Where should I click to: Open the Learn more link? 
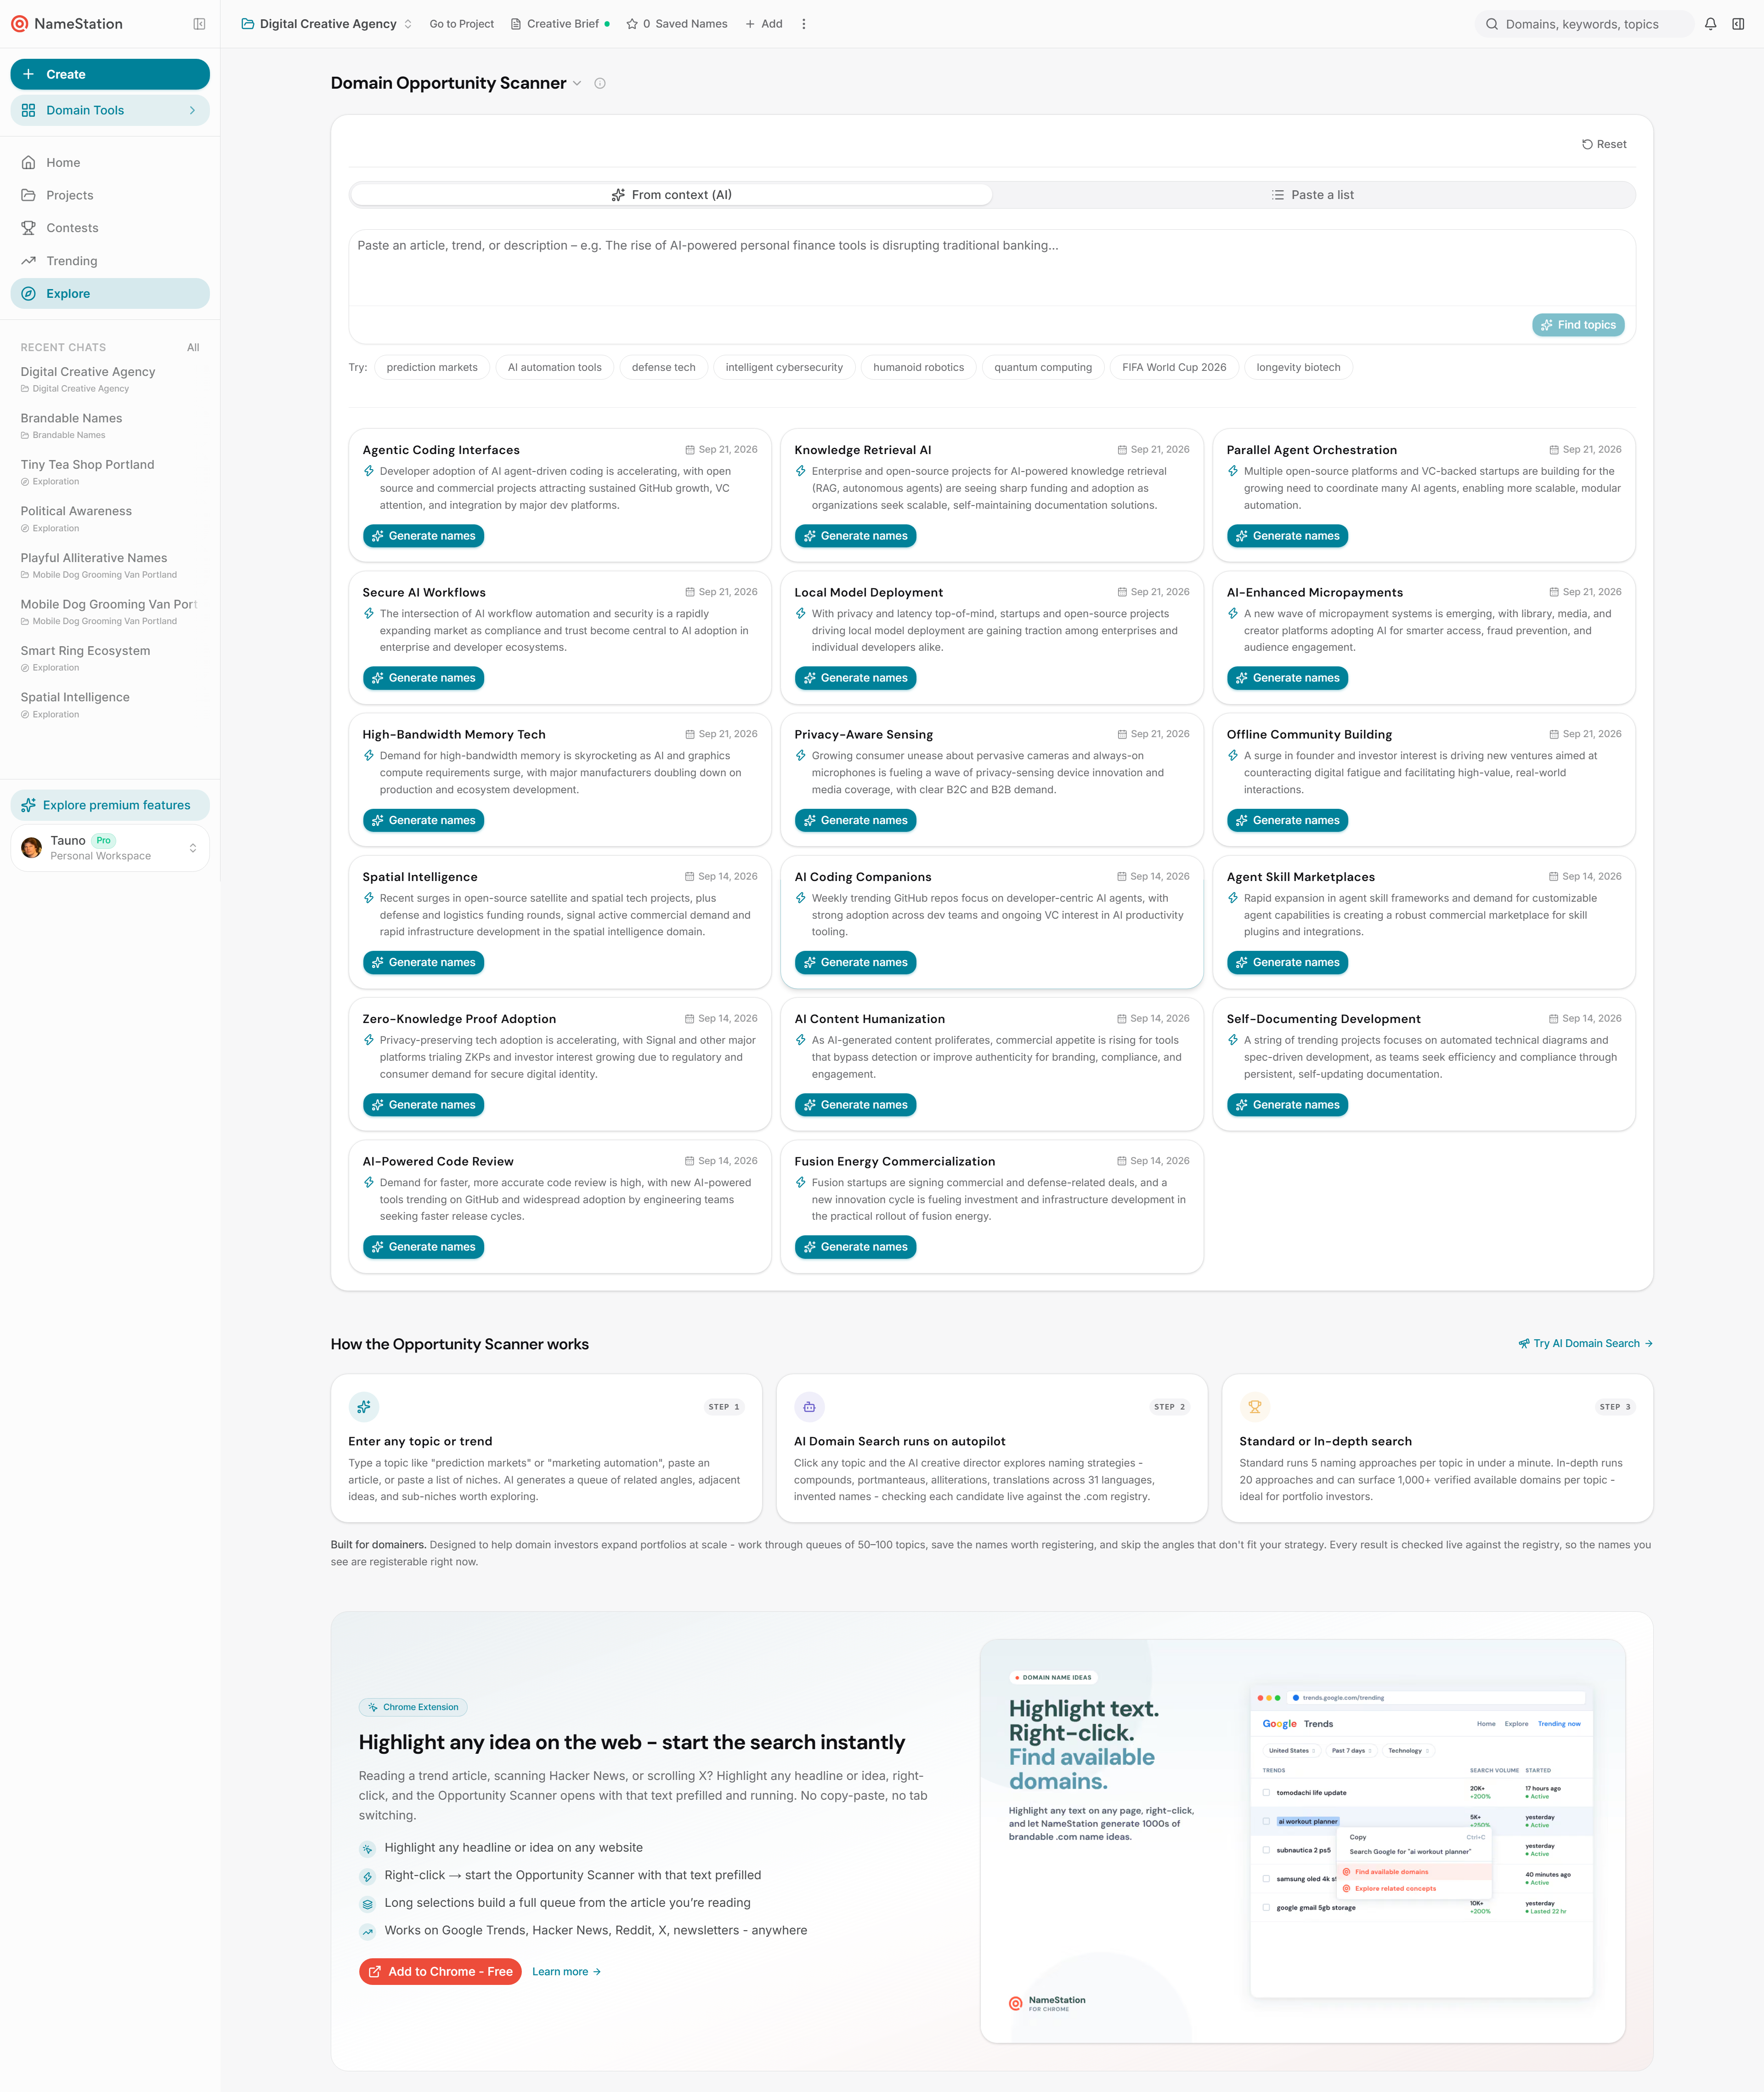(x=566, y=1971)
